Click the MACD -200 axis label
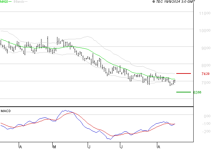 click(206, 131)
